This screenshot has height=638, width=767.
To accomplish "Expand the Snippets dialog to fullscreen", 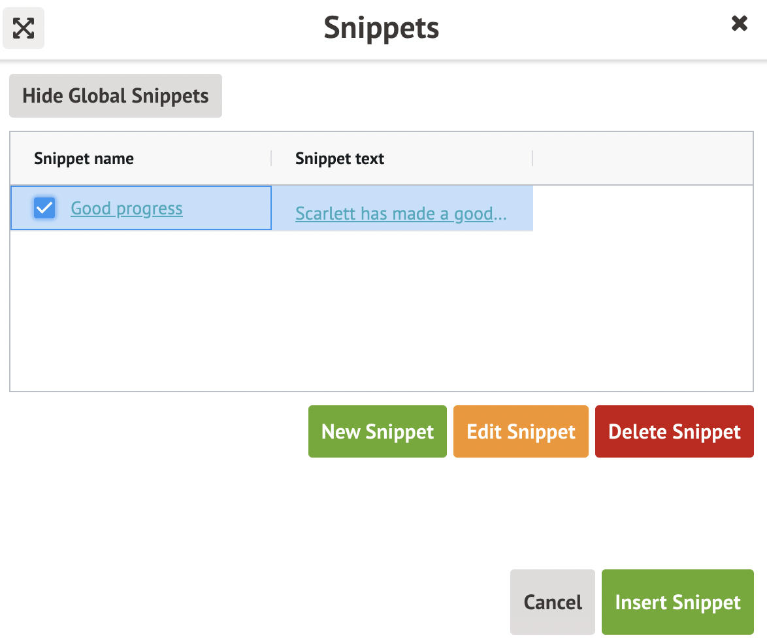I will coord(24,28).
